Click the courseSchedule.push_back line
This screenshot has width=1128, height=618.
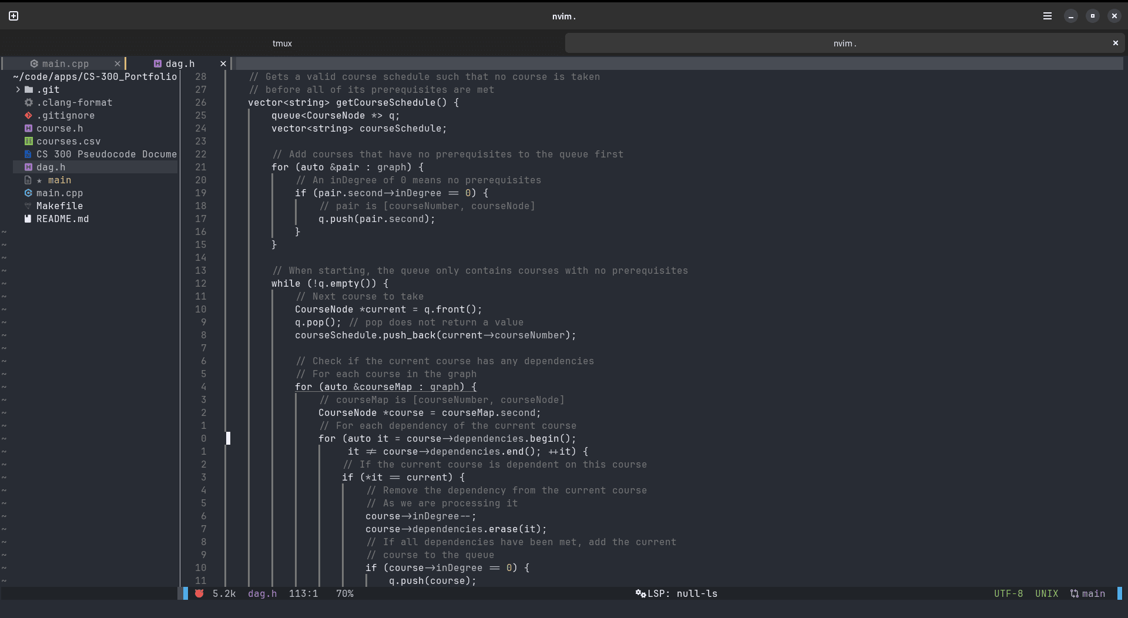point(435,335)
